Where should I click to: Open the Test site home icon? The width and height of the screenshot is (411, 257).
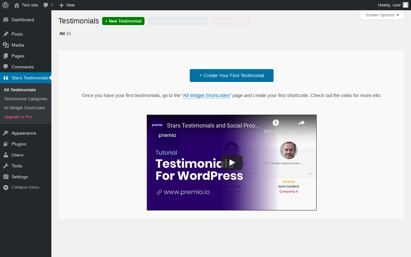(17, 5)
